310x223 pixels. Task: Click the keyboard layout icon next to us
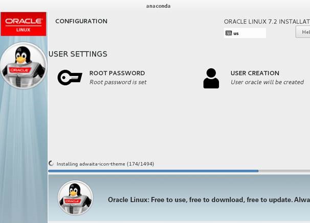click(x=229, y=33)
